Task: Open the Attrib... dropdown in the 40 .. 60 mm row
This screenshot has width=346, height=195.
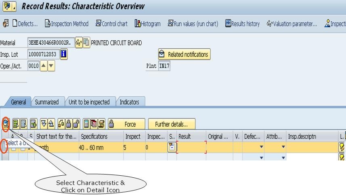Action: 283,147
